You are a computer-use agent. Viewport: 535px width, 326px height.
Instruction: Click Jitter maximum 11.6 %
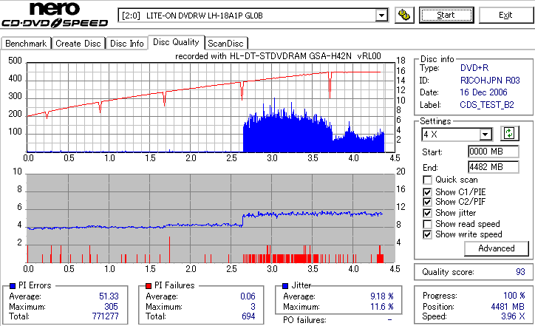pyautogui.click(x=382, y=307)
